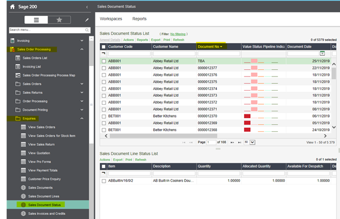Screen dimensions: 340x219
Task: Click the Sales Returns folder icon
Action: click(x=18, y=92)
